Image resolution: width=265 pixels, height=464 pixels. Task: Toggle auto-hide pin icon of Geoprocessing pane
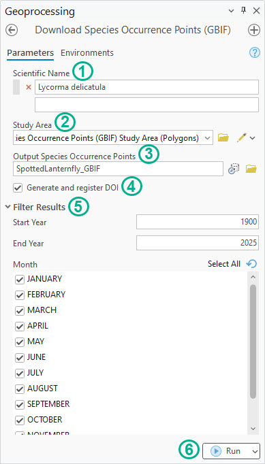pyautogui.click(x=244, y=11)
